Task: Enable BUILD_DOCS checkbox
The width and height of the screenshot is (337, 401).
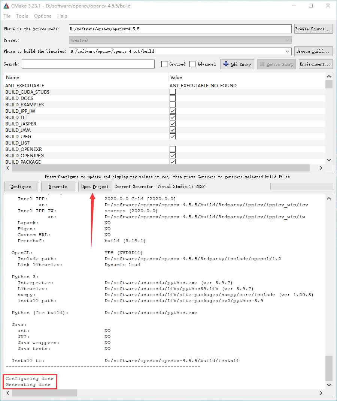Action: 173,98
